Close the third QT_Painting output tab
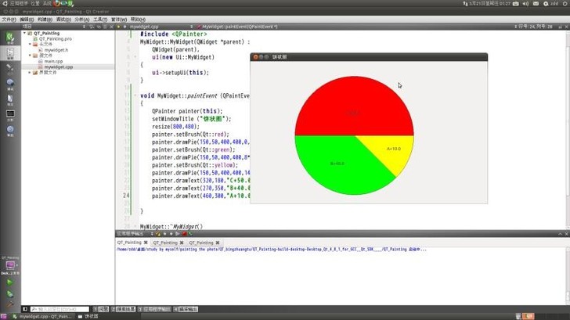 [x=218, y=243]
